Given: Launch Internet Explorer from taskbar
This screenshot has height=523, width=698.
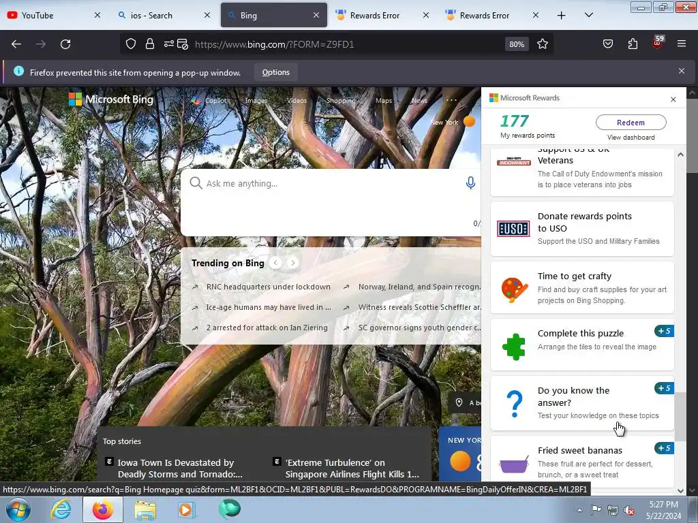Looking at the screenshot, I should [61, 509].
